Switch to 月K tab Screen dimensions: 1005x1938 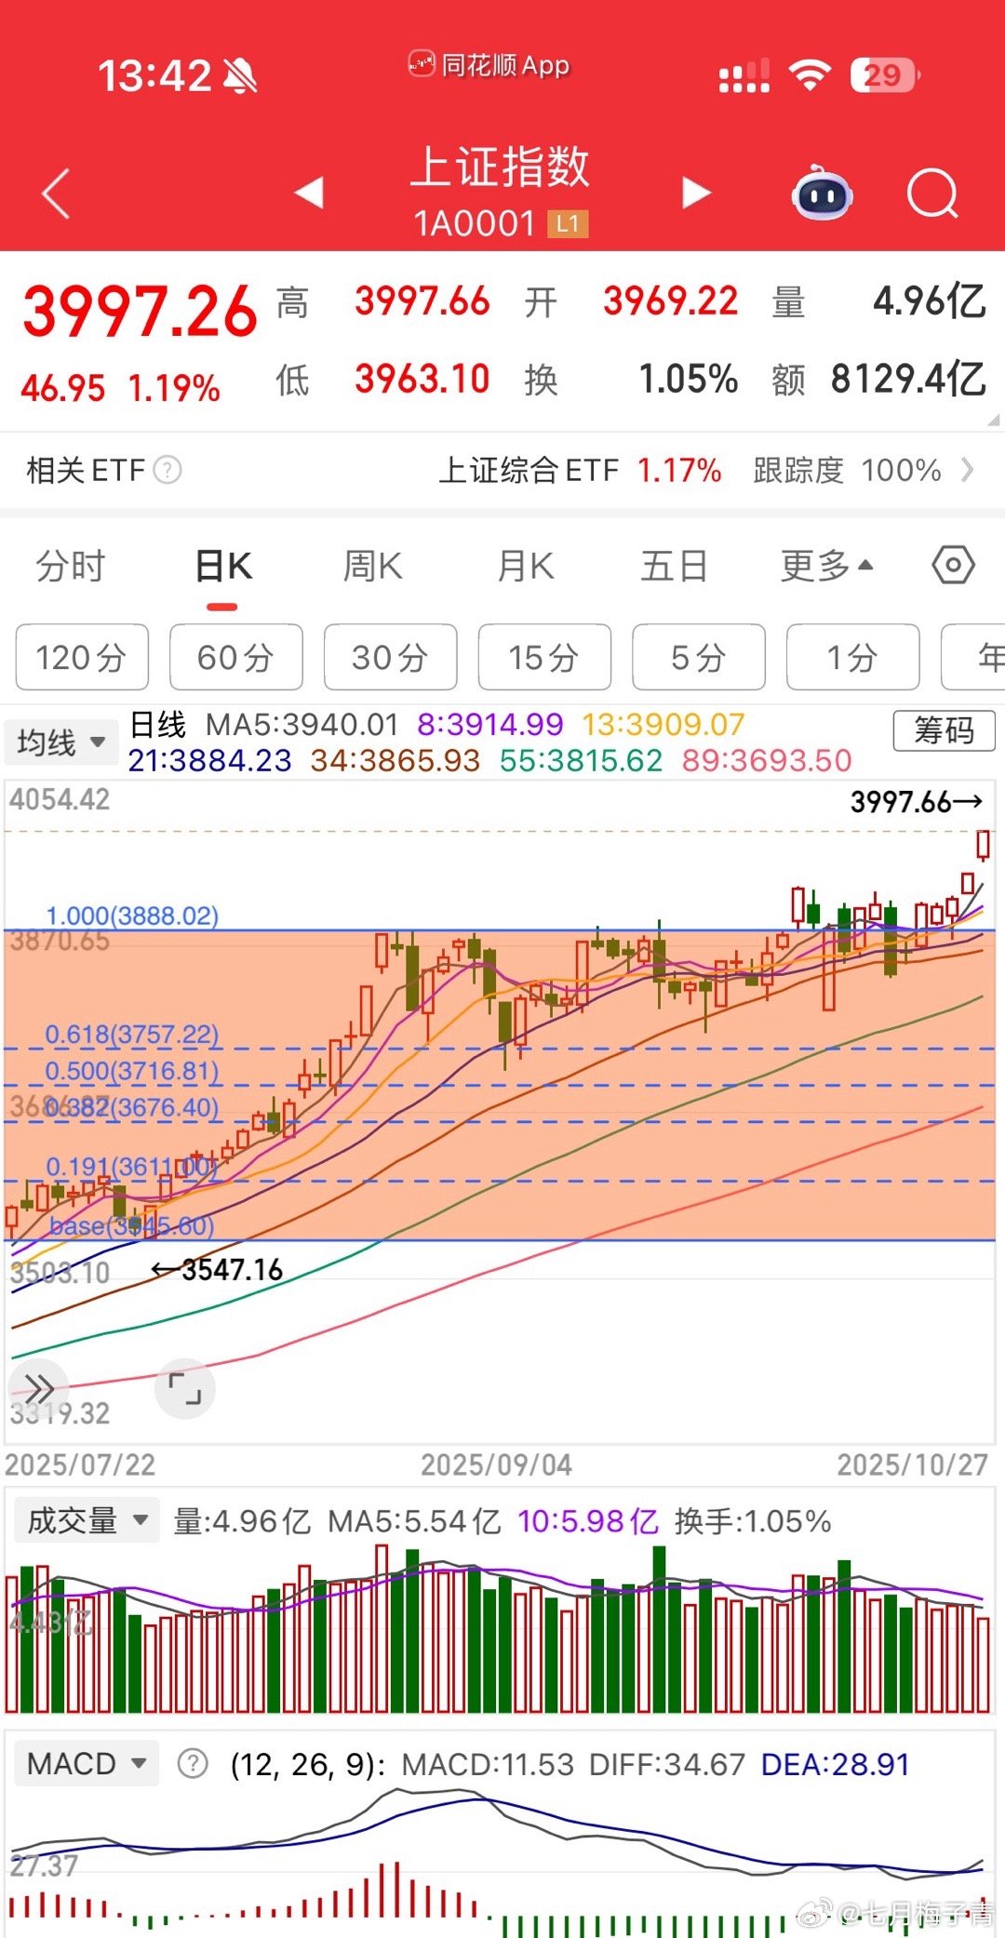526,566
